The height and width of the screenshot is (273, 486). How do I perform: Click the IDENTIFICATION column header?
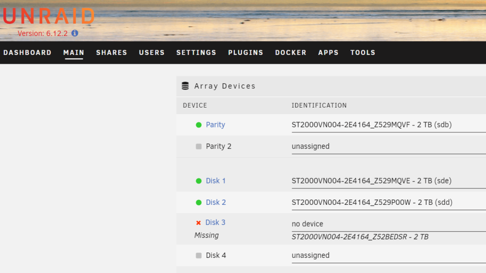click(319, 106)
